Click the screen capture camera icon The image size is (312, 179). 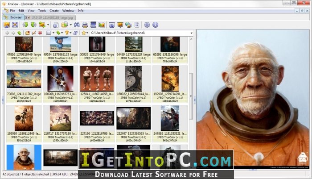coord(112,25)
